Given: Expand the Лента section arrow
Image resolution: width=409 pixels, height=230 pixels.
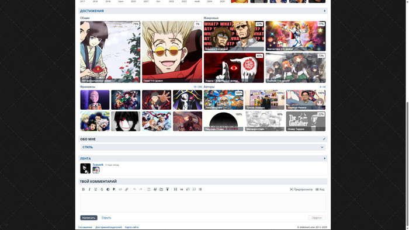Looking at the screenshot, I should (x=324, y=158).
